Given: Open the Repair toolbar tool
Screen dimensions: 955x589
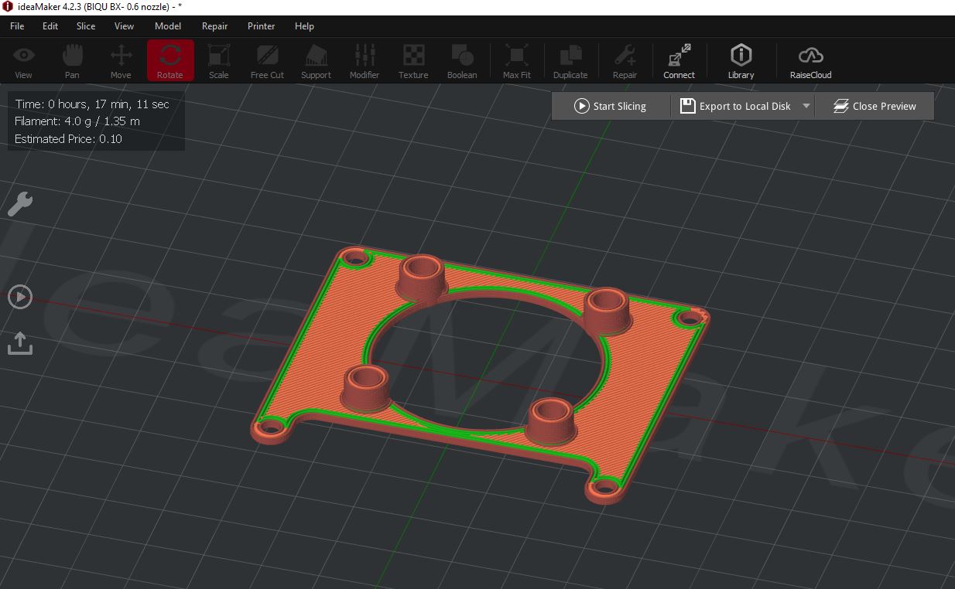Looking at the screenshot, I should click(625, 60).
